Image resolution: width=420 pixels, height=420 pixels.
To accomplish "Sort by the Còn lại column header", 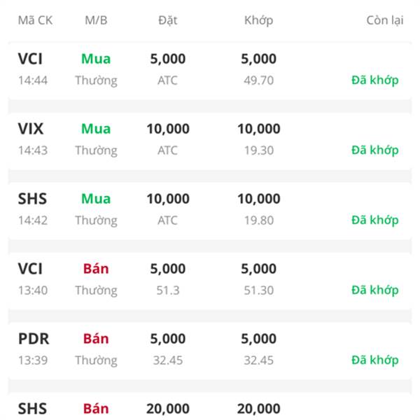I will tap(385, 20).
